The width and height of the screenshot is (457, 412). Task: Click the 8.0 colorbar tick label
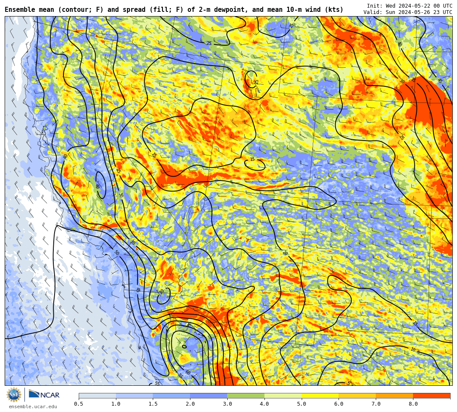pyautogui.click(x=413, y=404)
